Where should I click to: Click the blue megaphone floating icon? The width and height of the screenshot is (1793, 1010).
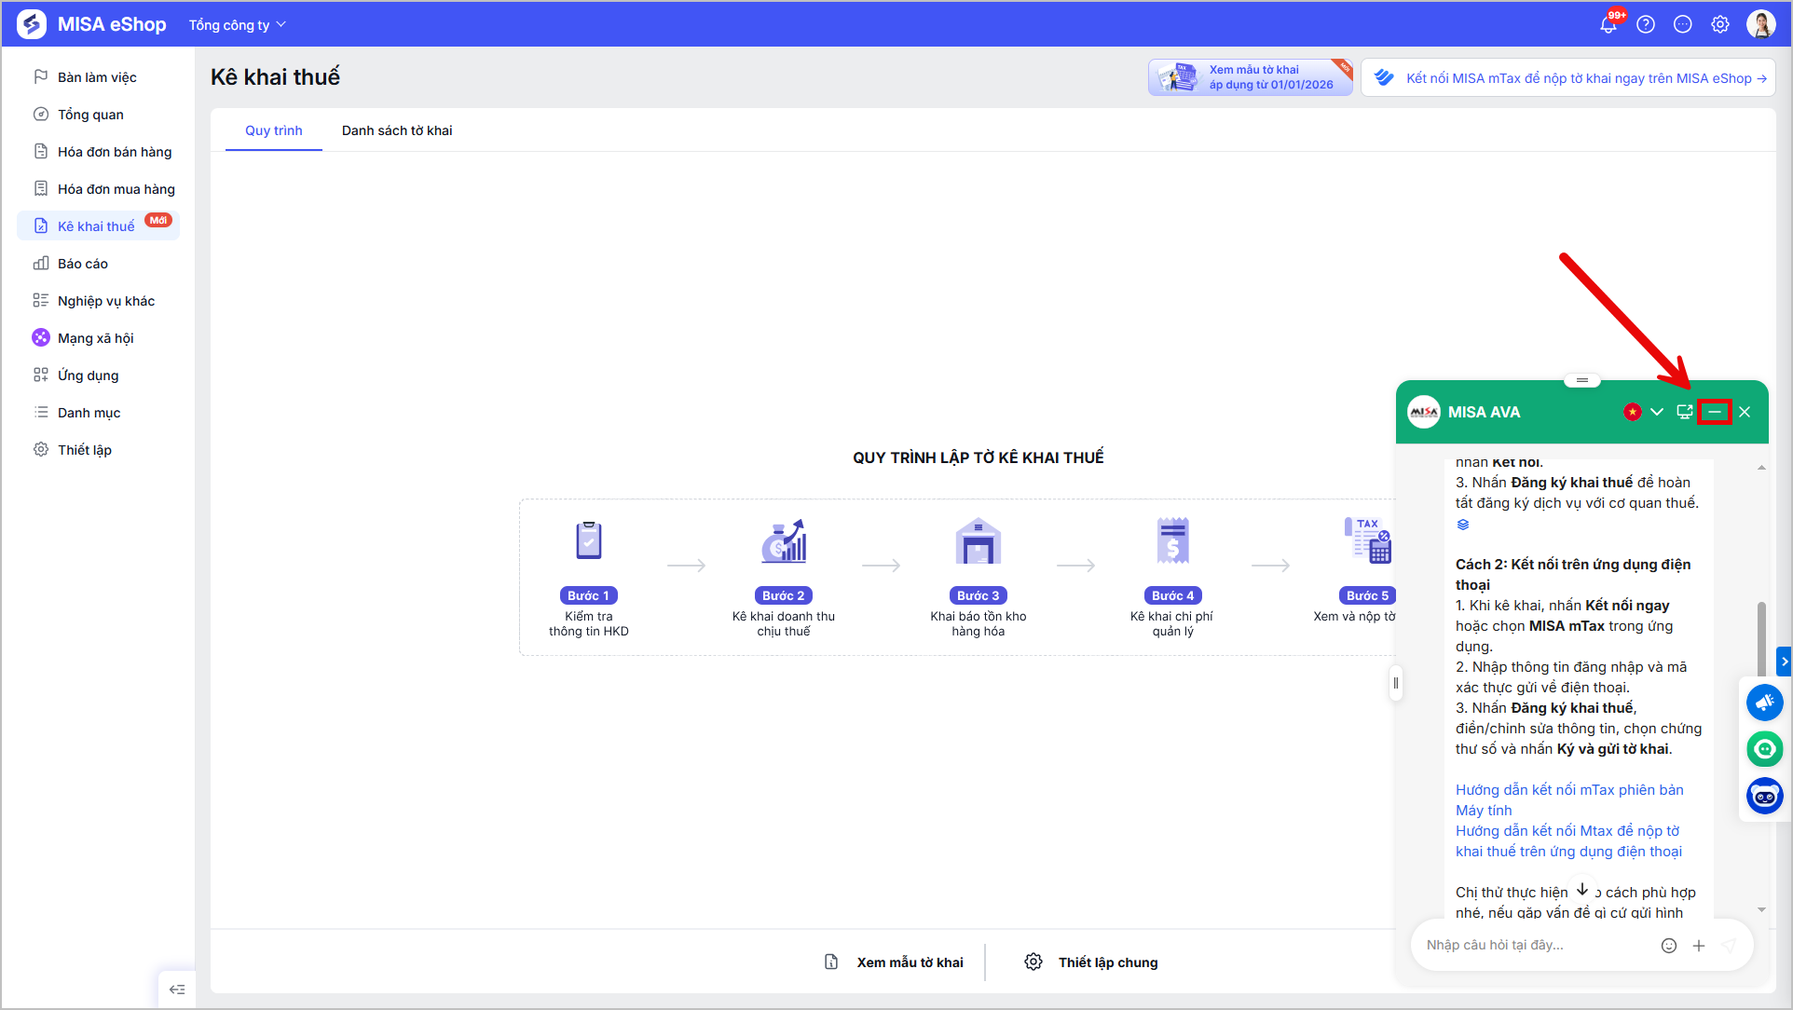pyautogui.click(x=1765, y=703)
